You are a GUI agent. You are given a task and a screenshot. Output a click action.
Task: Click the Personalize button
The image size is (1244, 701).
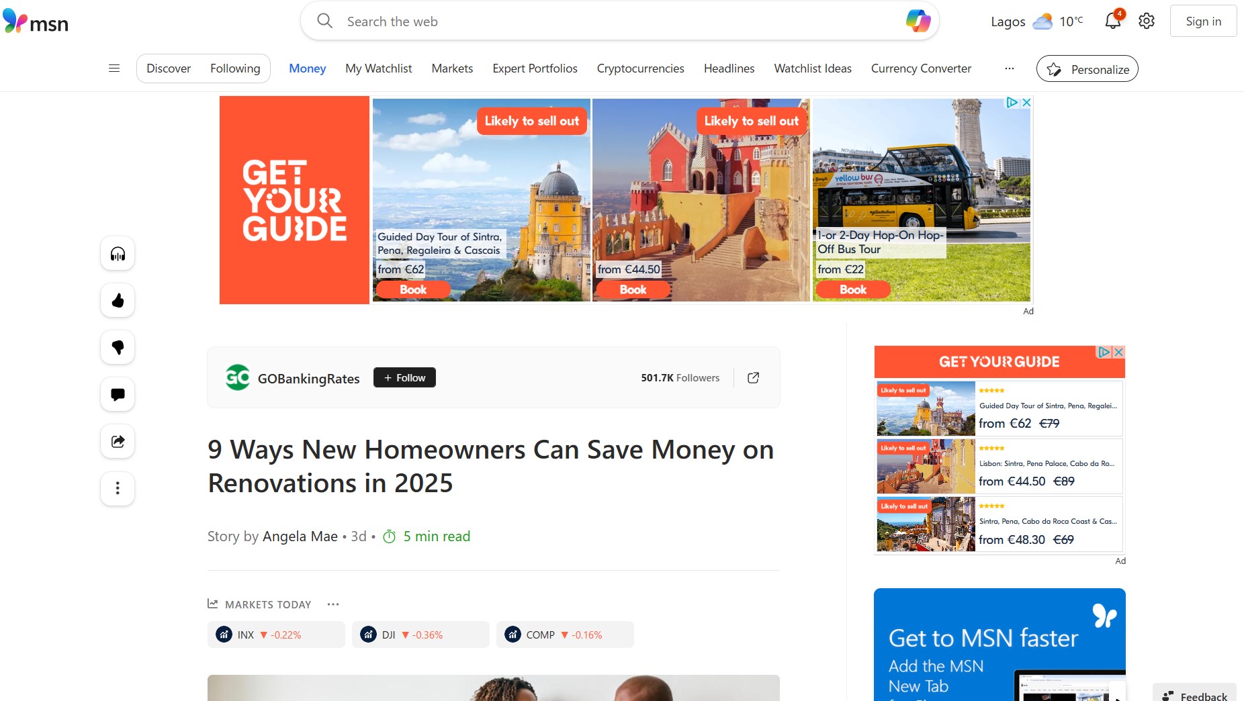(1087, 69)
